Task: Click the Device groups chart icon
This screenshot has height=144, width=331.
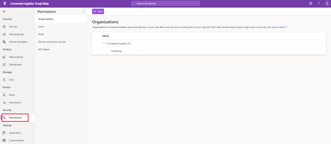Action: pyautogui.click(x=4, y=34)
